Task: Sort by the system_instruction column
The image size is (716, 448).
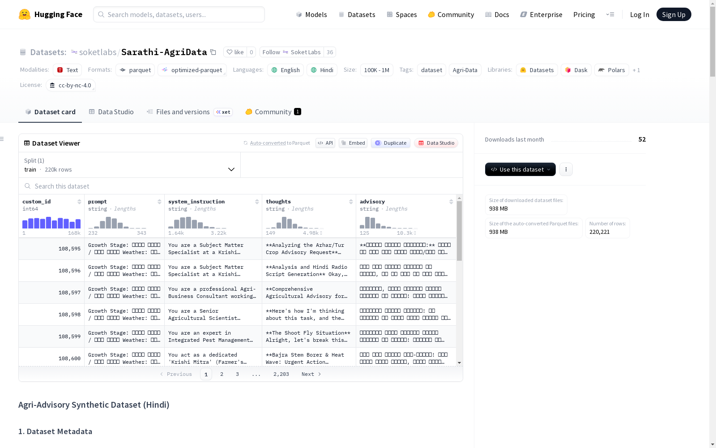Action: pyautogui.click(x=257, y=202)
